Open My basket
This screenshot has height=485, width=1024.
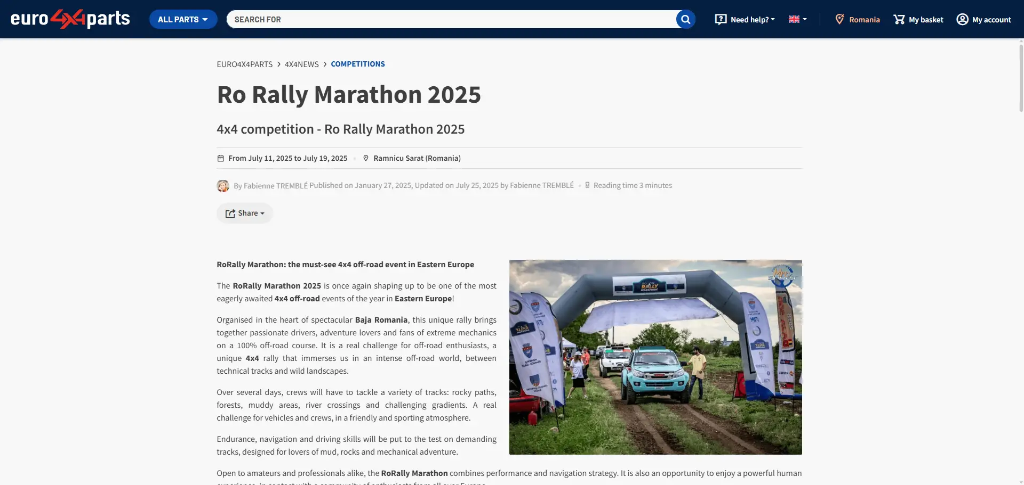pyautogui.click(x=918, y=20)
